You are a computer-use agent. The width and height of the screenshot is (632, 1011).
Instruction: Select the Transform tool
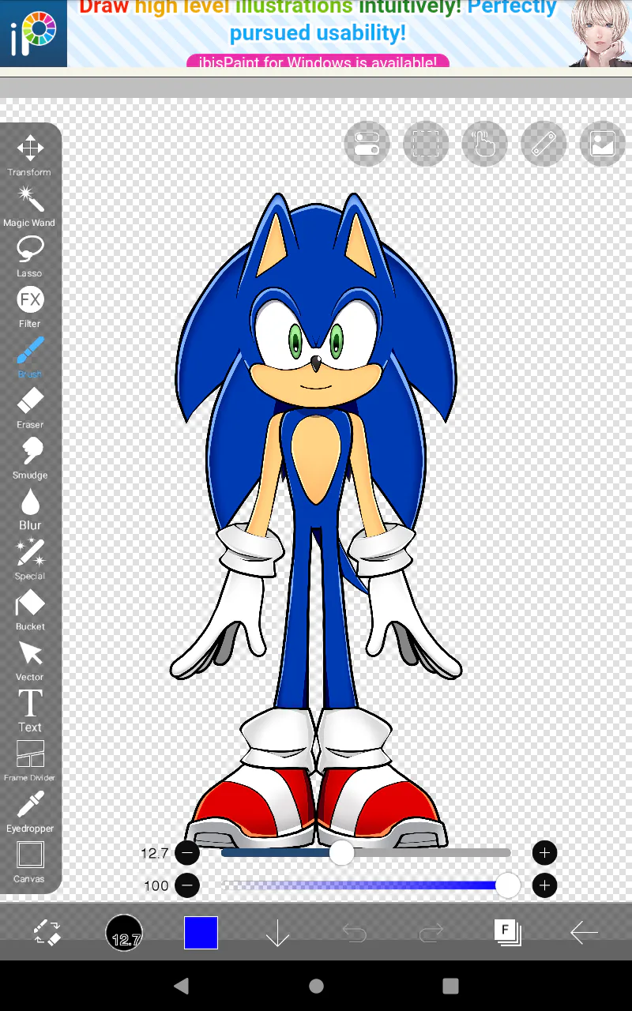click(x=30, y=156)
